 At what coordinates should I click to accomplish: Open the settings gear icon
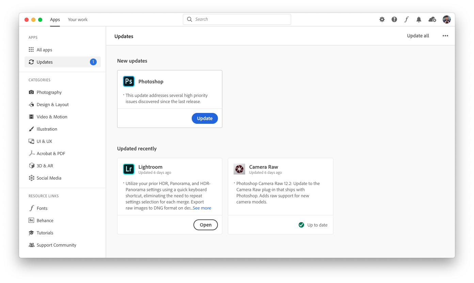tap(382, 19)
